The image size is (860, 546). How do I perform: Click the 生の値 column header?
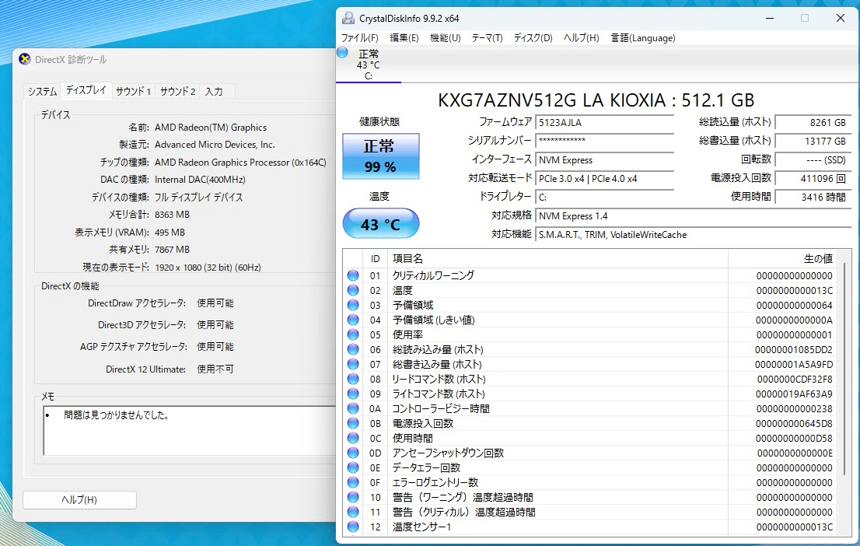click(782, 258)
